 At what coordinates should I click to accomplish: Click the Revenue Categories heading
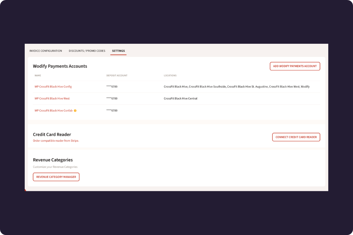53,160
